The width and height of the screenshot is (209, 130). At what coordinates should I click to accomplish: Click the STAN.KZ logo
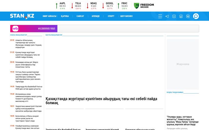(22, 16)
